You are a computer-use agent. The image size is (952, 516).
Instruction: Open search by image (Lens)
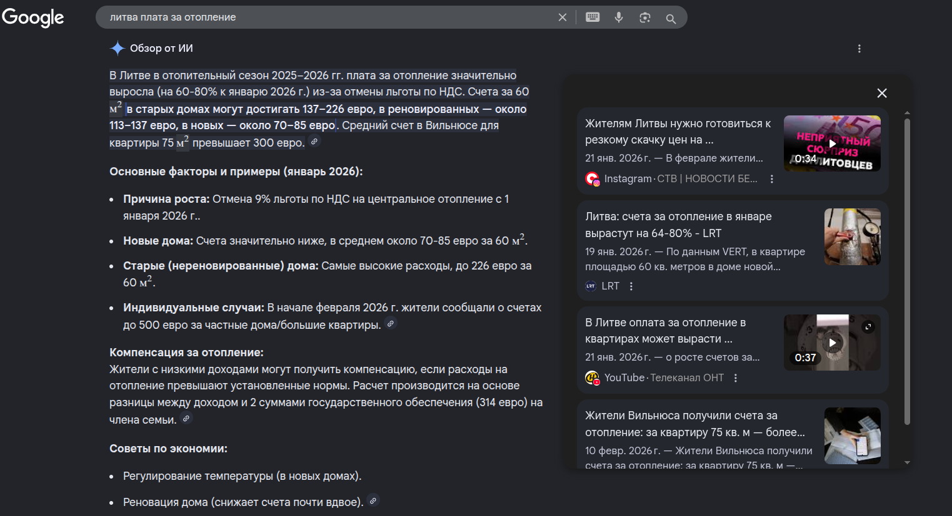coord(645,17)
